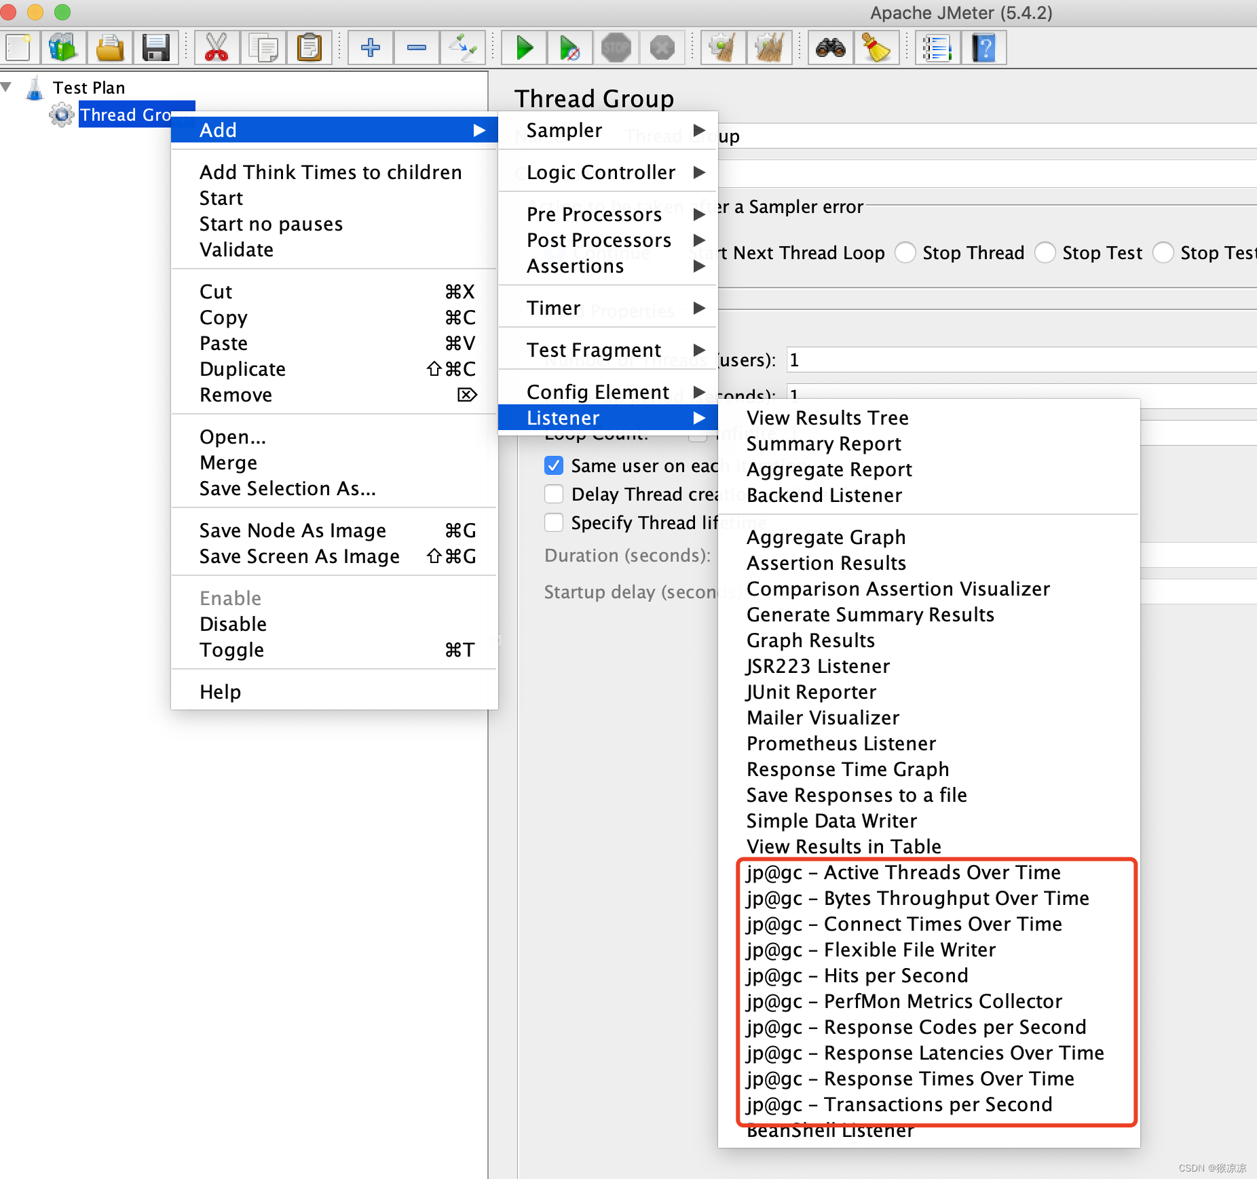Click the Open file folder icon
This screenshot has height=1179, width=1257.
pyautogui.click(x=110, y=48)
